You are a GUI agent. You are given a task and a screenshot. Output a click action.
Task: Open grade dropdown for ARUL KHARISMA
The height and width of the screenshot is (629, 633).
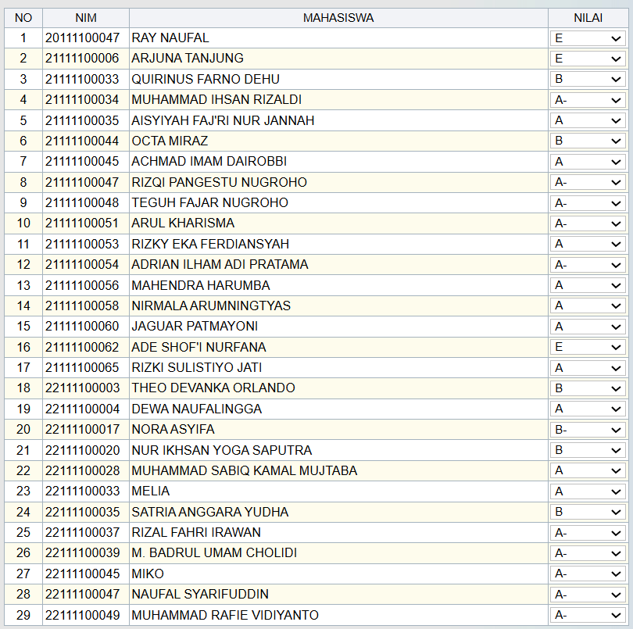(x=588, y=223)
